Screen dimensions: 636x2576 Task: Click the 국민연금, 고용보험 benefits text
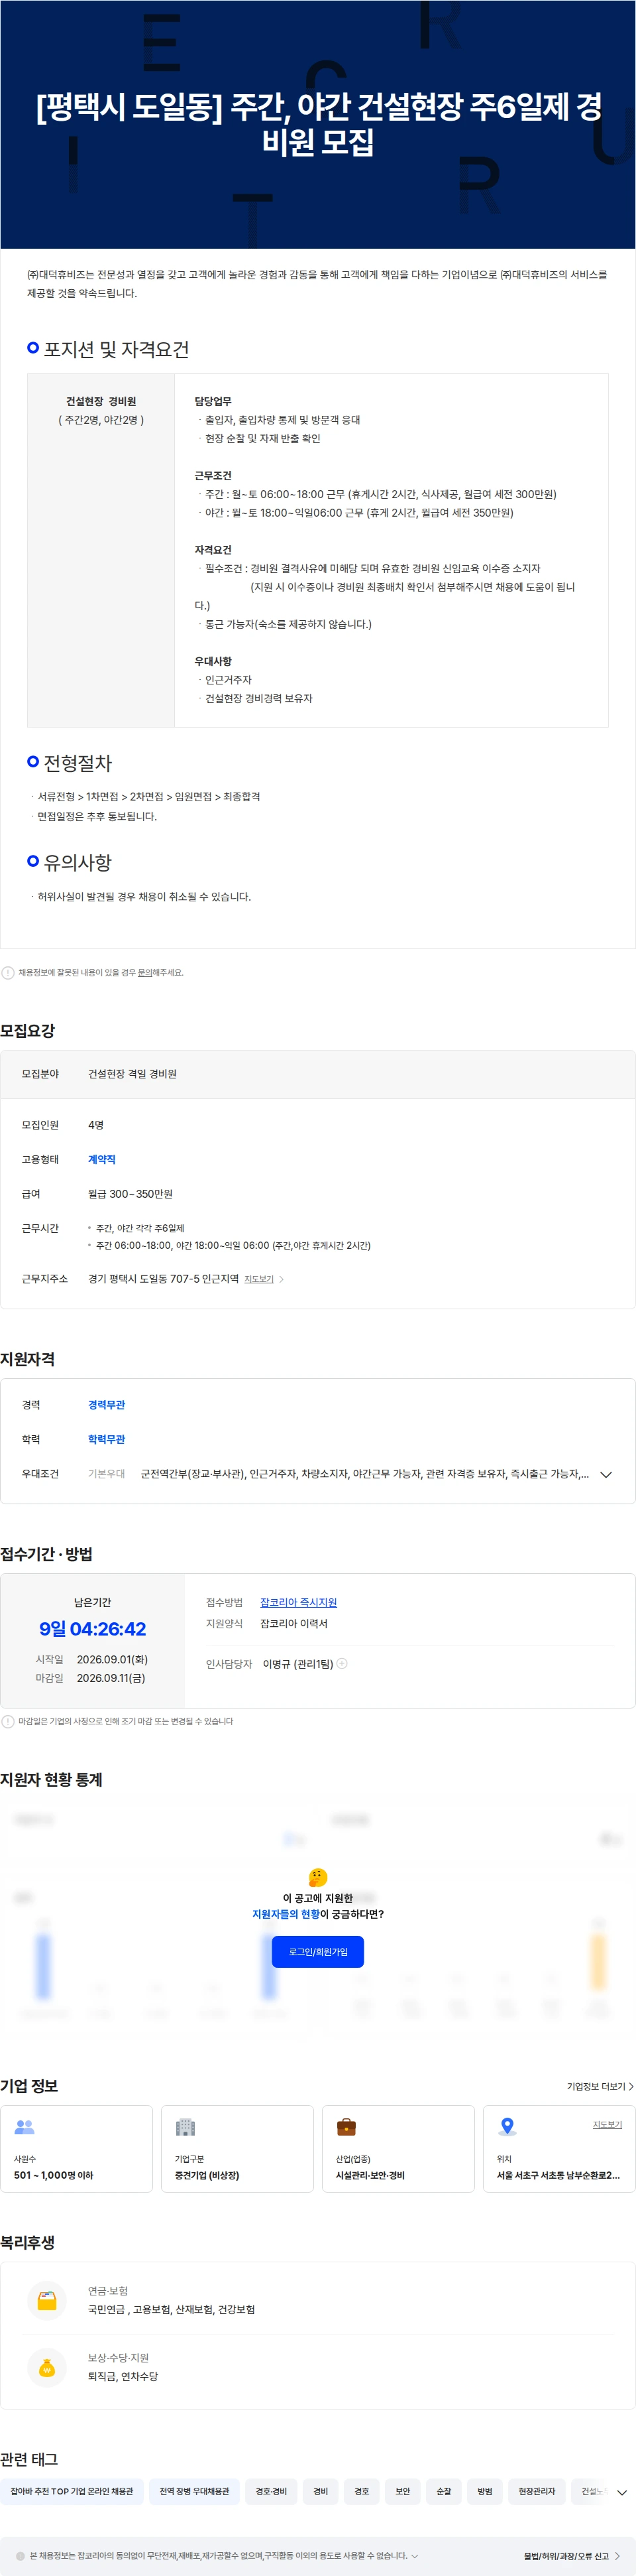click(171, 2309)
